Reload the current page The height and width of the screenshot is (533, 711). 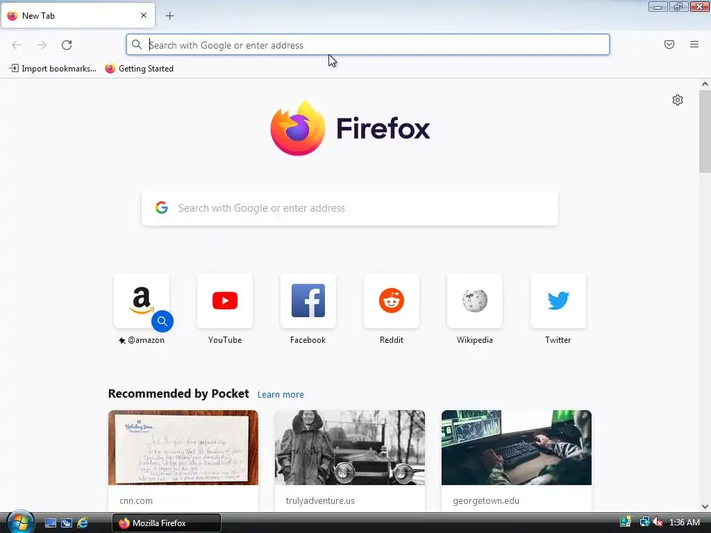[x=67, y=45]
